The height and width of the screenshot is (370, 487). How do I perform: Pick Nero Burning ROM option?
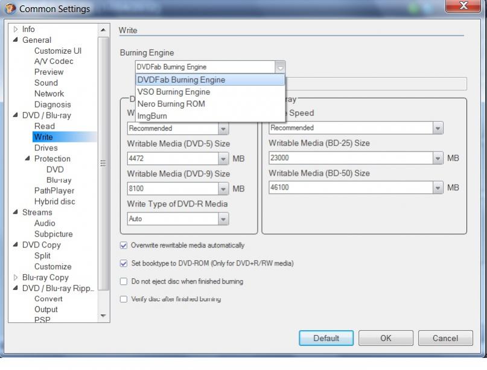click(x=171, y=104)
